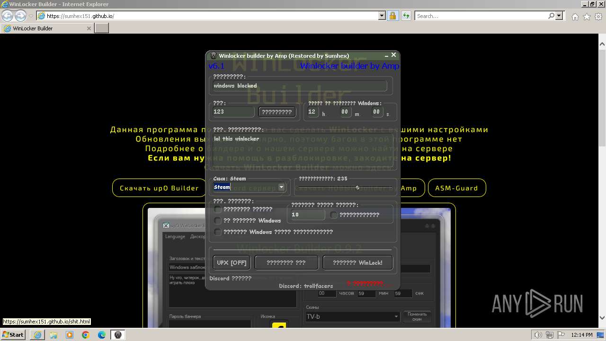Click the minutes field before 'm.'

[345, 112]
